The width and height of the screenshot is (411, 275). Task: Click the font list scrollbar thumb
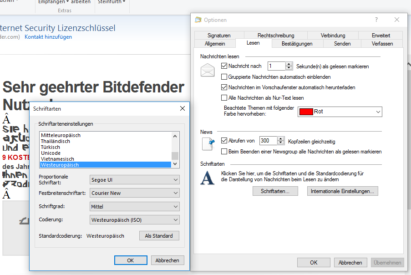point(175,156)
